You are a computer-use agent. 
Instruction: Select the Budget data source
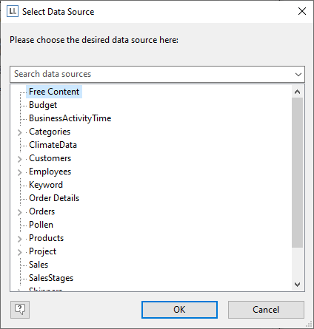pyautogui.click(x=43, y=105)
